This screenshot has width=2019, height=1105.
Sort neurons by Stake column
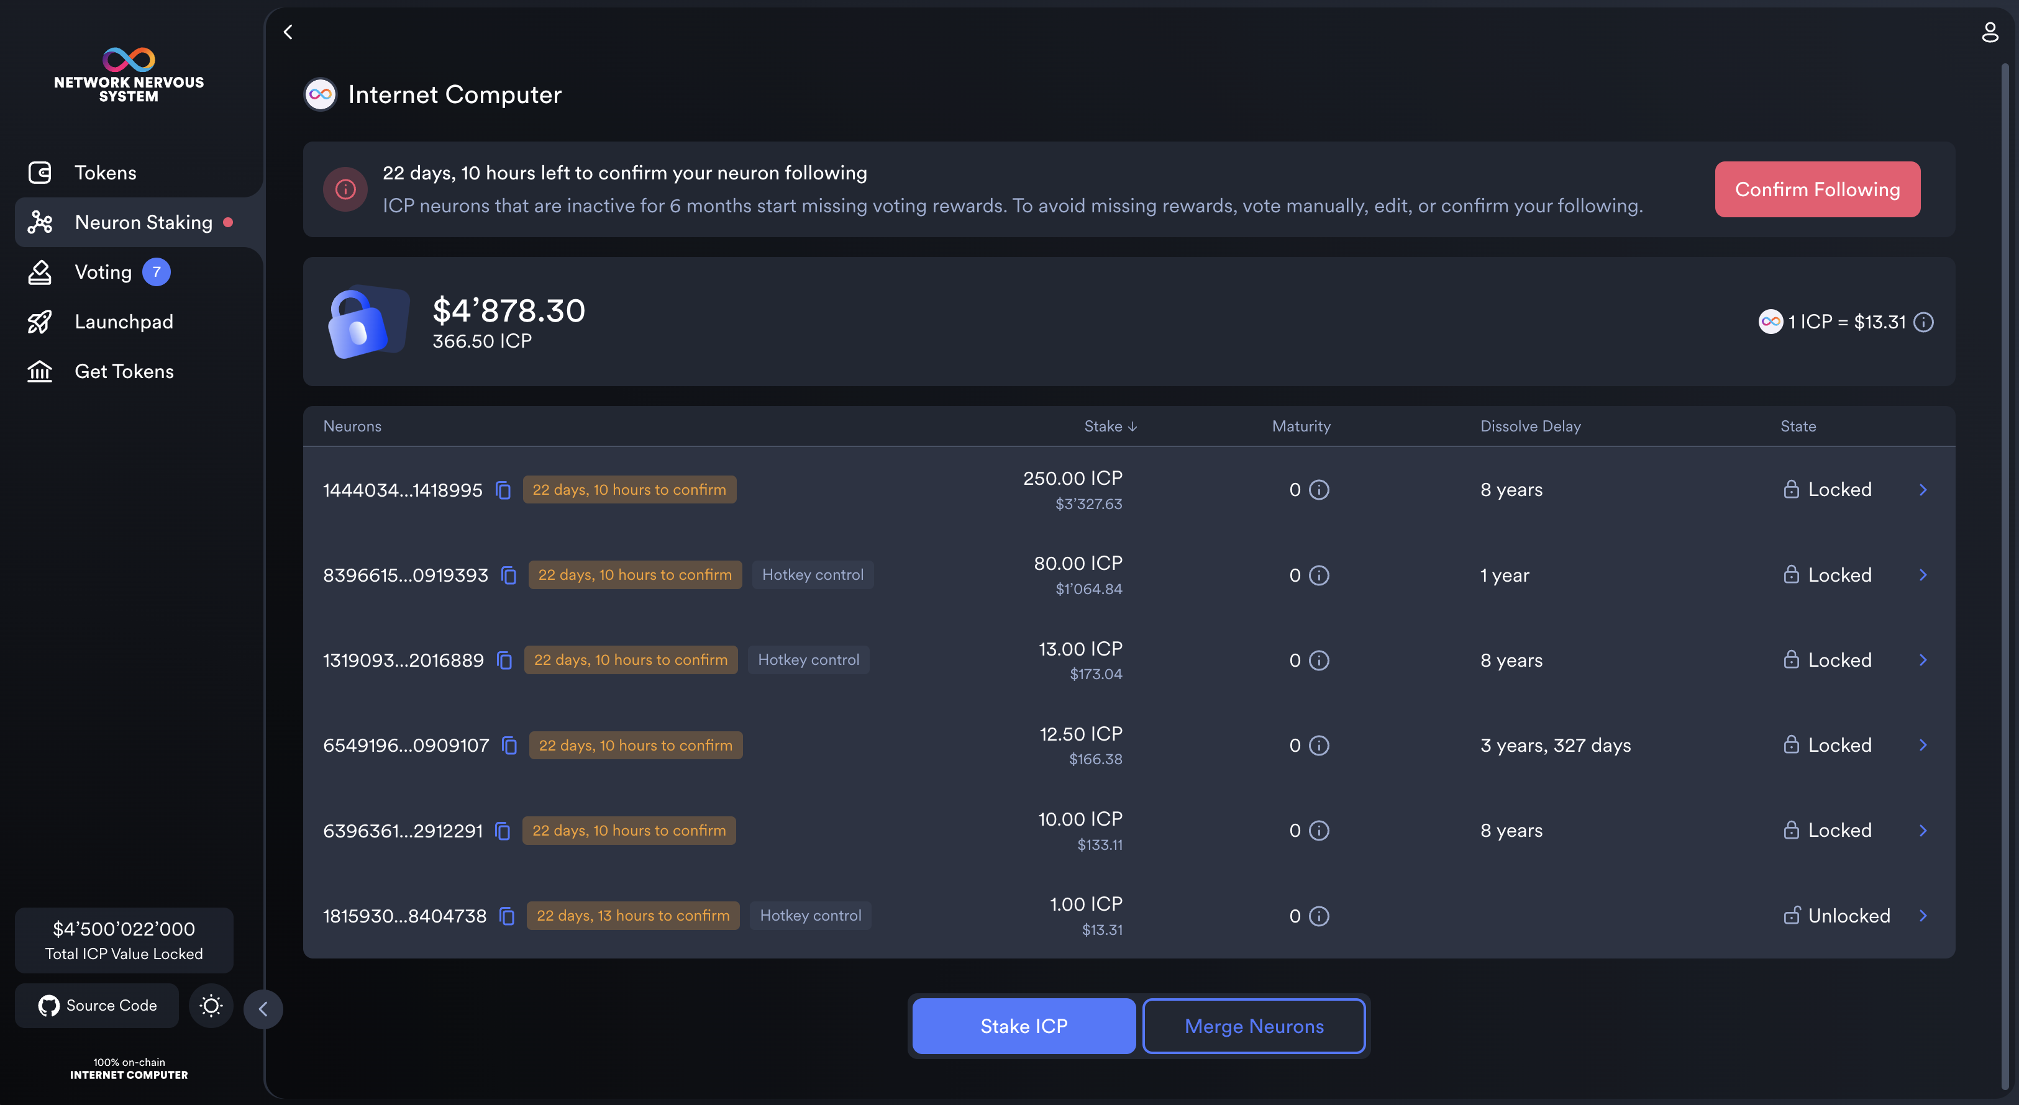point(1110,426)
